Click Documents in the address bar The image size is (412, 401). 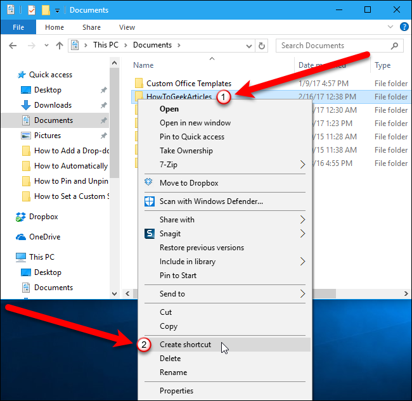152,45
